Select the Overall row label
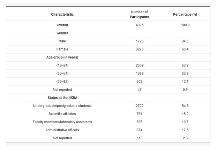Screen dimensions: 216x149 62,25
